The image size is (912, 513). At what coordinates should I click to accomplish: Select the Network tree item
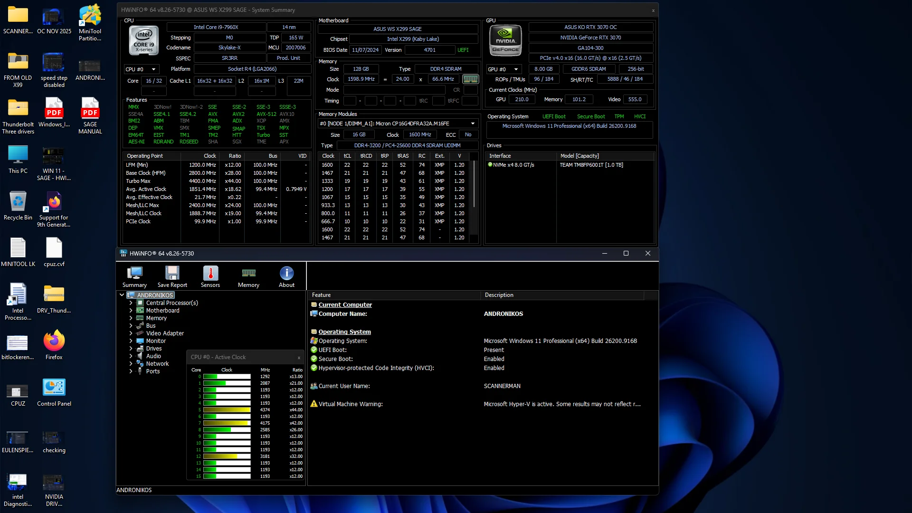pyautogui.click(x=157, y=363)
